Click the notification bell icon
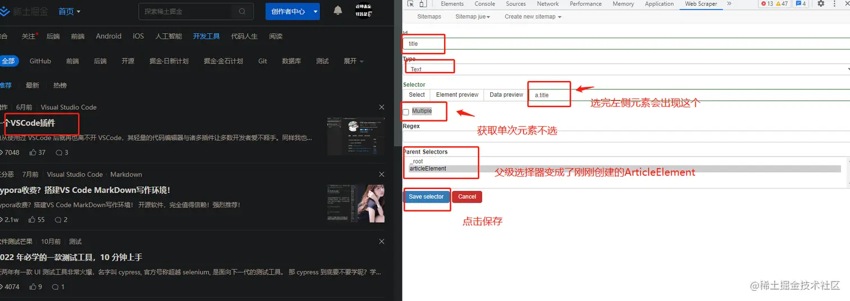 coord(338,11)
